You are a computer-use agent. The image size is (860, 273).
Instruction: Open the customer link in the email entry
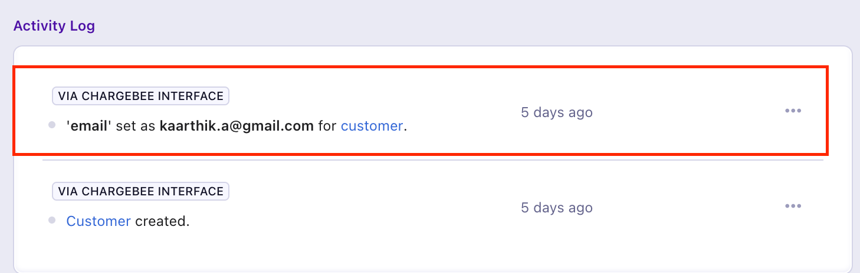pyautogui.click(x=372, y=126)
